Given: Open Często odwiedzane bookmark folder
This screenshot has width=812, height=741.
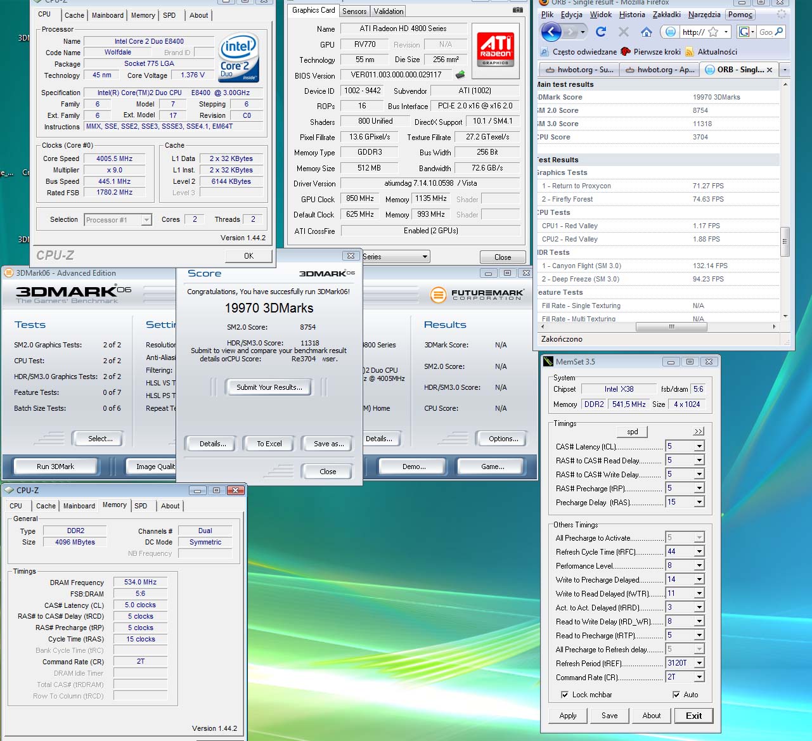Looking at the screenshot, I should point(579,51).
